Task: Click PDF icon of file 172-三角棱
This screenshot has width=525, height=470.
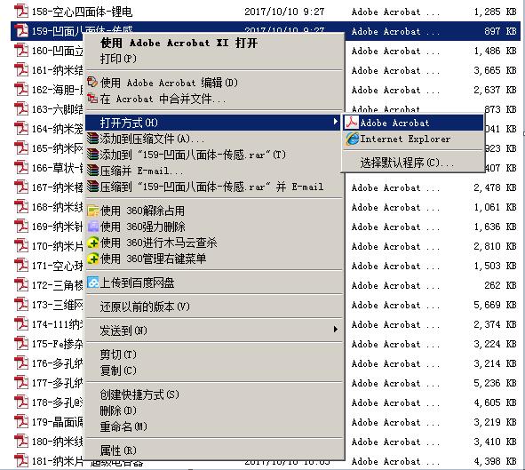Action: [x=21, y=285]
